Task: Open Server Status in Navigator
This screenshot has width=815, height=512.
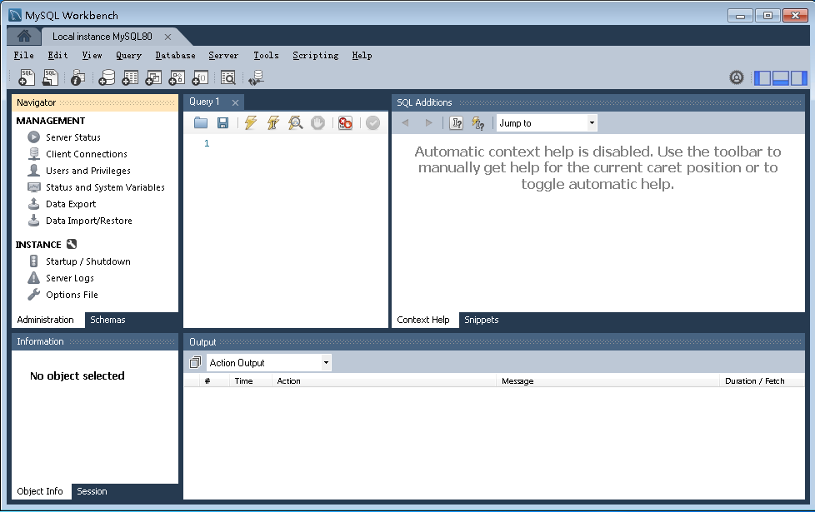Action: tap(72, 137)
